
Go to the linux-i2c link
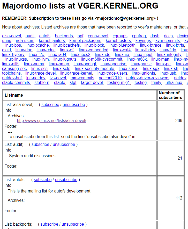pyautogui.click(x=36, y=55)
